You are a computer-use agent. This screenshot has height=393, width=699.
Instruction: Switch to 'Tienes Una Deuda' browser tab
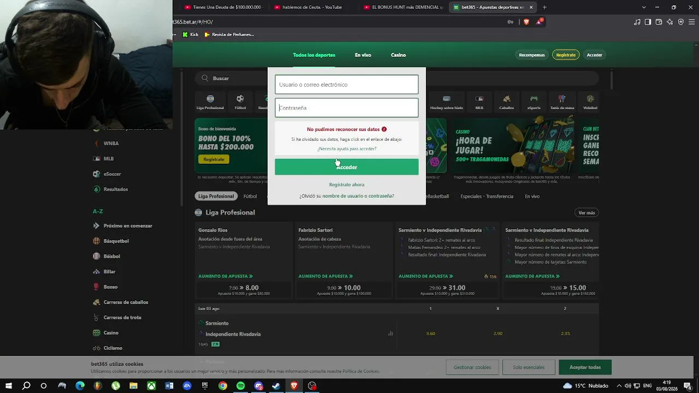point(224,7)
